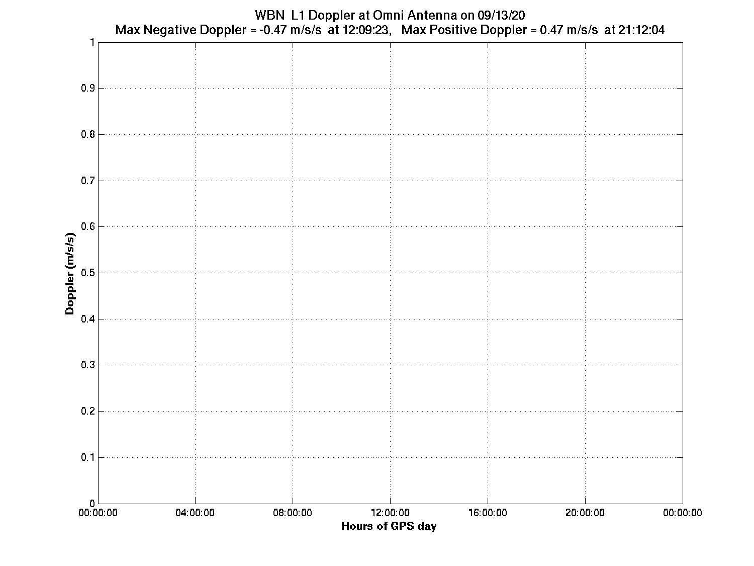754x566 pixels.
Task: Click the plot title 'WBN L1 Doppler at Omni Antenna'
Action: (355, 15)
